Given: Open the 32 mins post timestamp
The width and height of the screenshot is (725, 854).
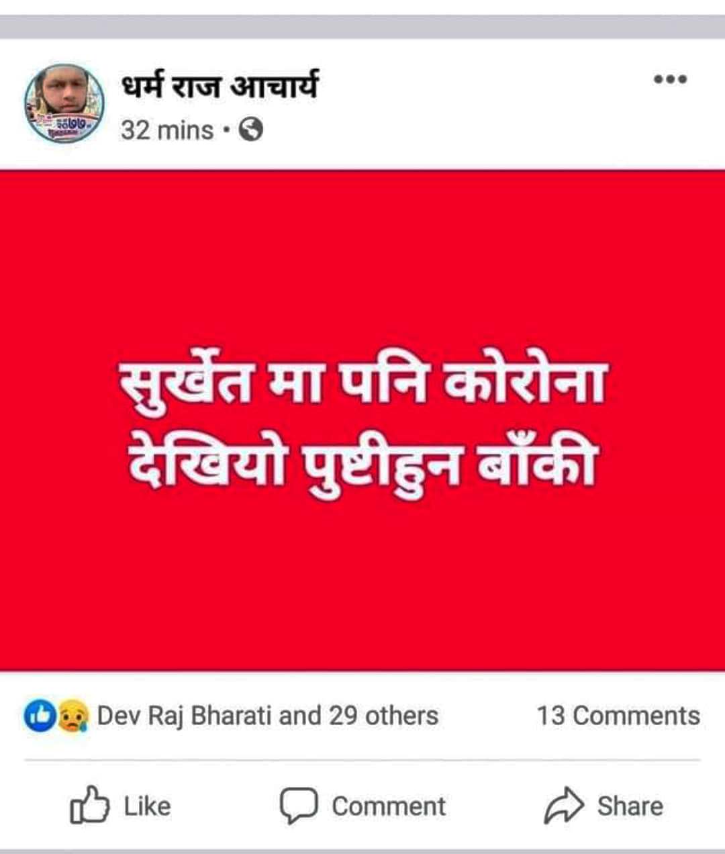Looking at the screenshot, I should 167,130.
